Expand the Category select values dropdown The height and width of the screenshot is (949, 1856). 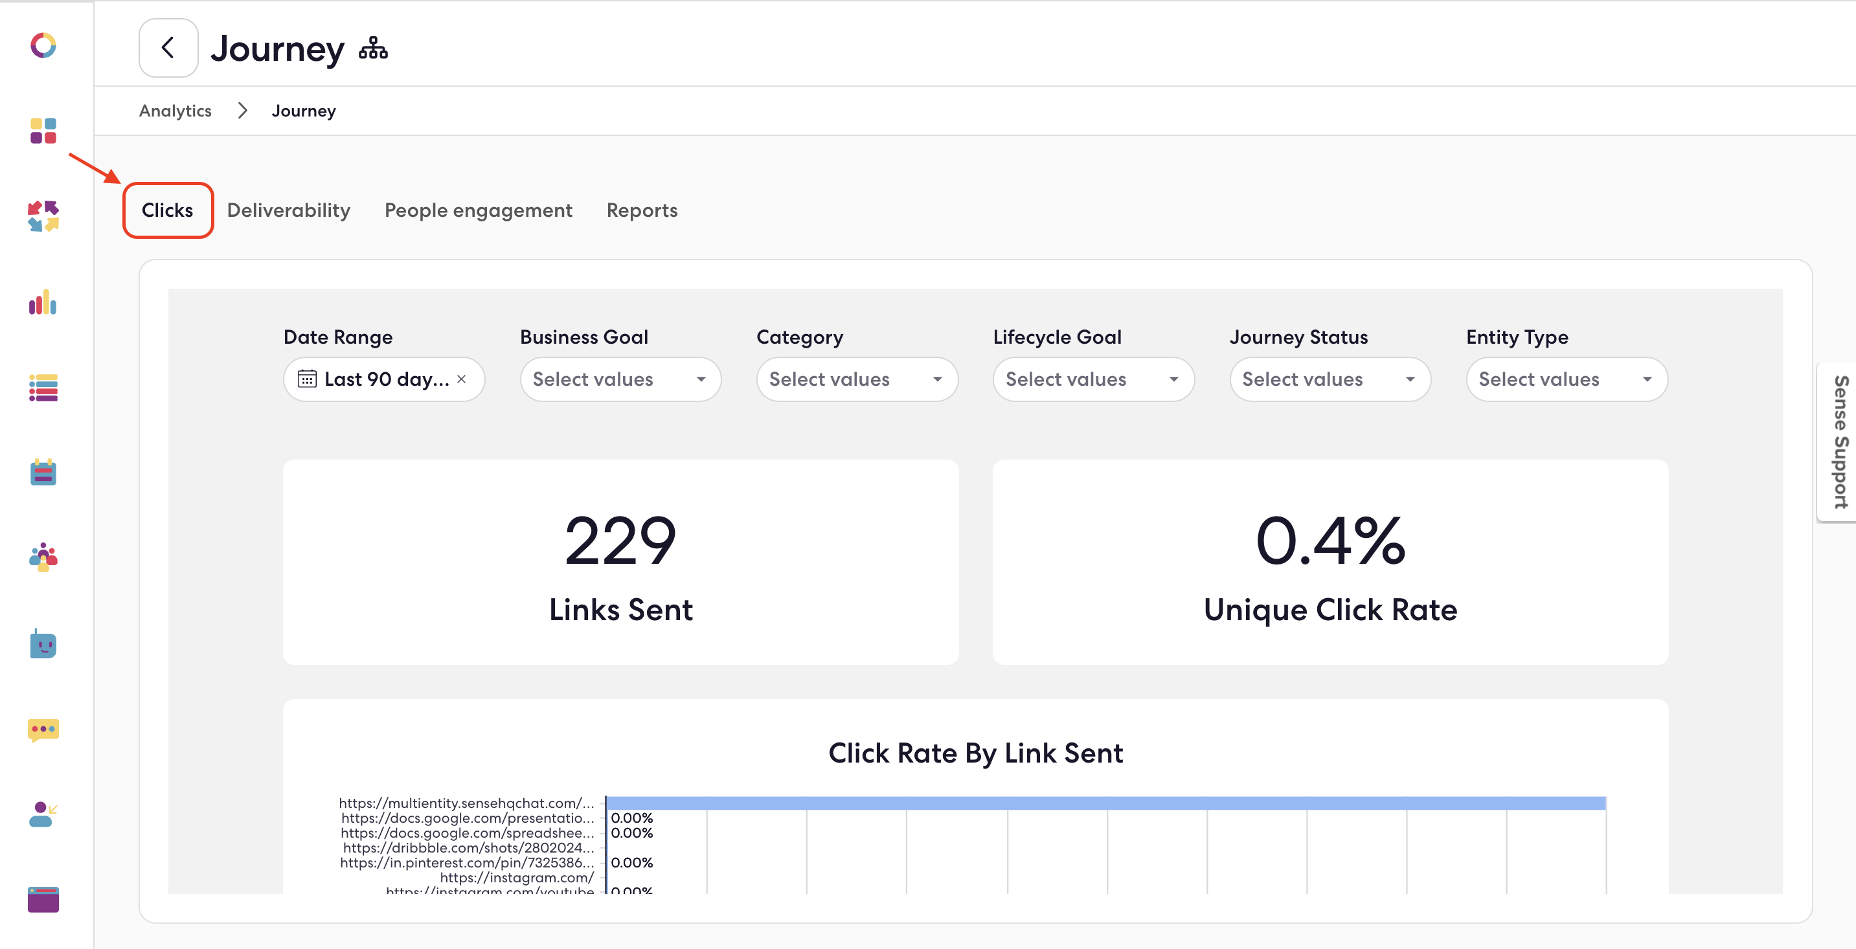click(x=857, y=379)
